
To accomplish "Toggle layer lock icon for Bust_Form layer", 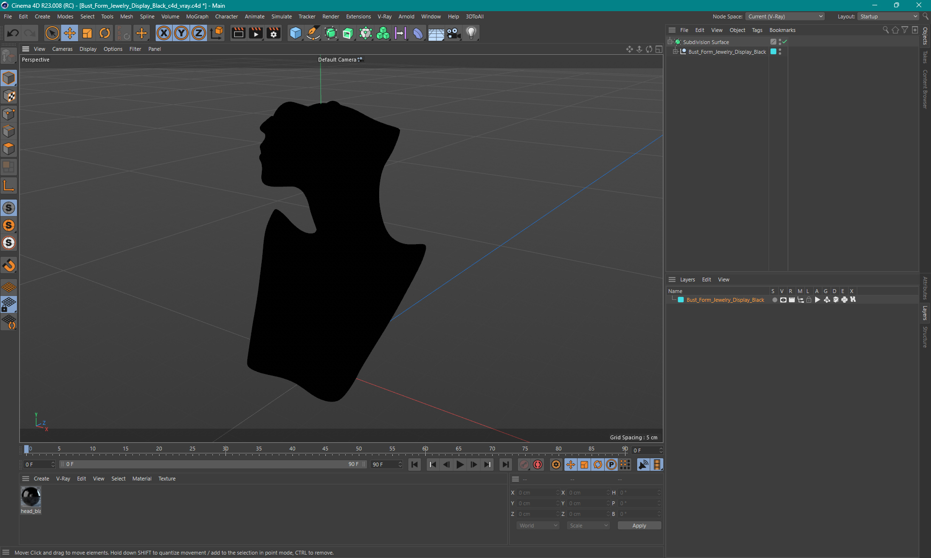I will pos(809,300).
